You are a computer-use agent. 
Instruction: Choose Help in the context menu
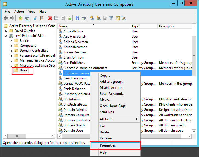click(x=115, y=153)
